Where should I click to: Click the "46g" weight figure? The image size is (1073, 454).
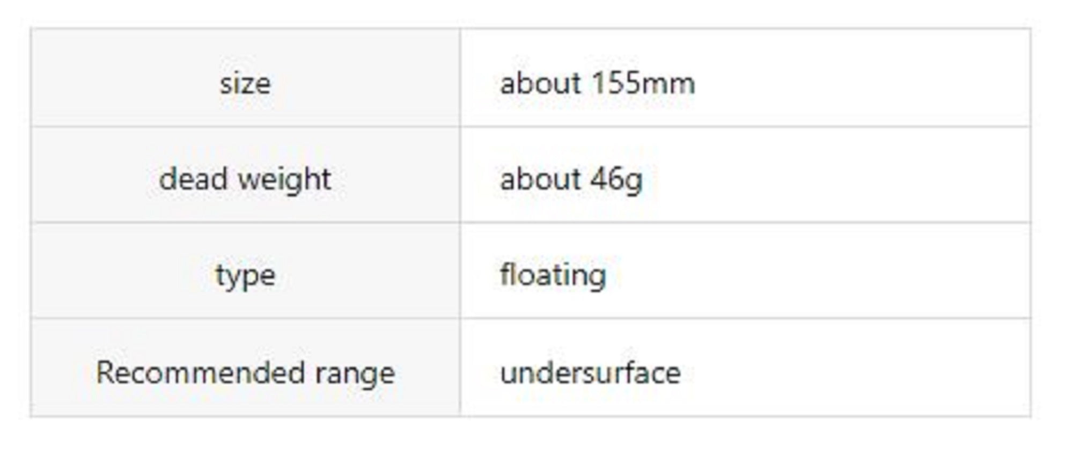pyautogui.click(x=616, y=179)
